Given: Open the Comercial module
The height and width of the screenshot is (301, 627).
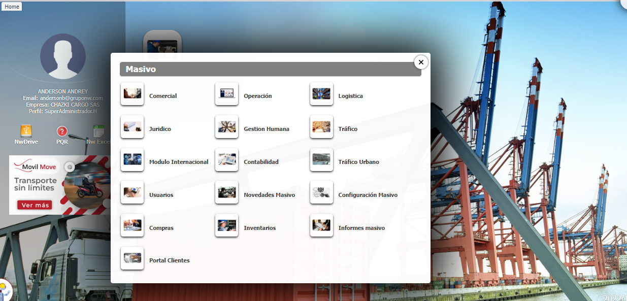Looking at the screenshot, I should (x=132, y=94).
